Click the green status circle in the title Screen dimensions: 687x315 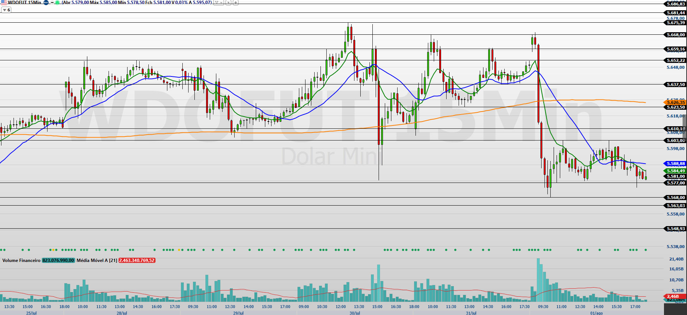[57, 3]
